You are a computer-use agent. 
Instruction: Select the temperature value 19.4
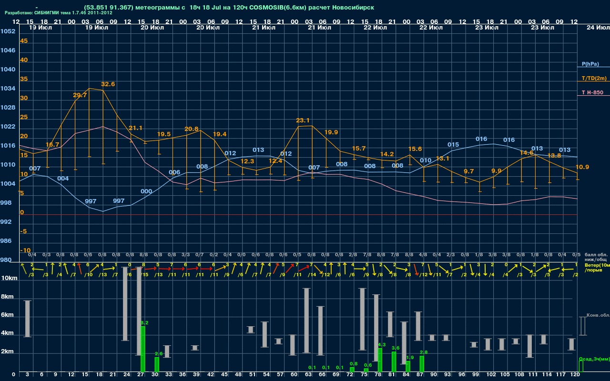pyautogui.click(x=220, y=134)
